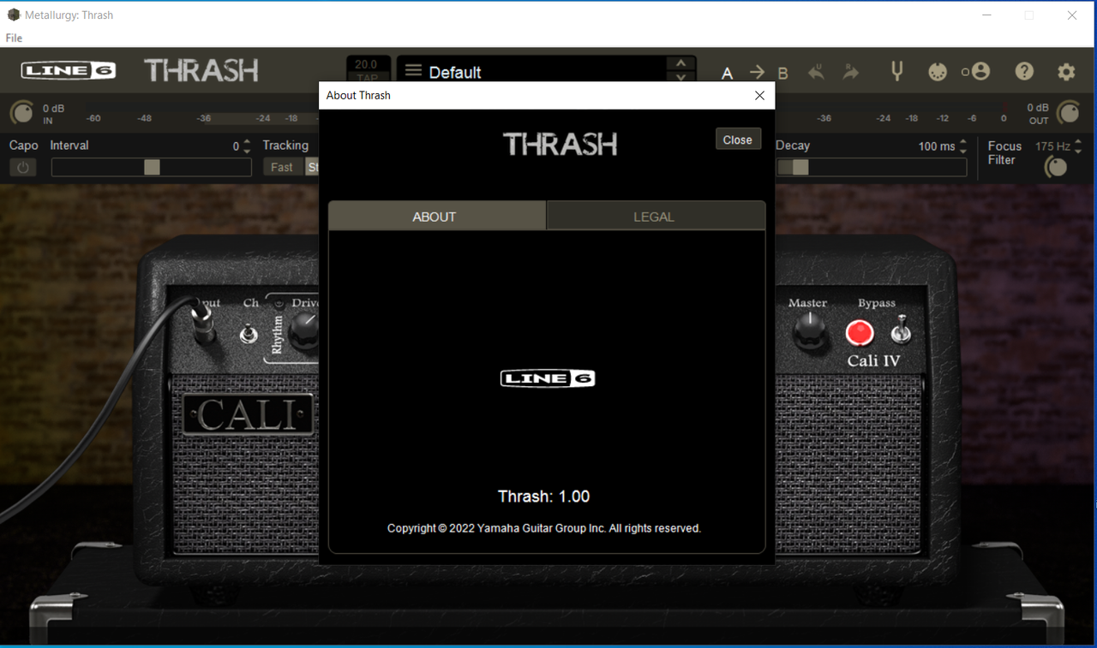Image resolution: width=1097 pixels, height=648 pixels.
Task: Open the File menu
Action: [x=14, y=38]
